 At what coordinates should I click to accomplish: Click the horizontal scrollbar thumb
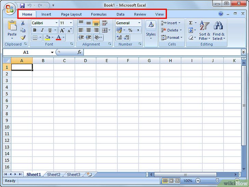(x=185, y=175)
